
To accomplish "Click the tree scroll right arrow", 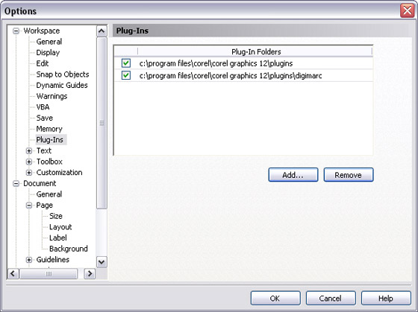I will point(90,273).
